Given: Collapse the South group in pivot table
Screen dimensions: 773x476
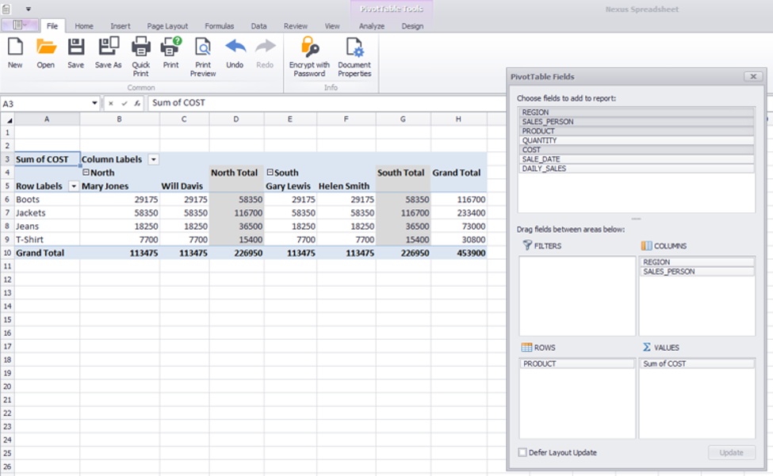Looking at the screenshot, I should click(x=270, y=173).
